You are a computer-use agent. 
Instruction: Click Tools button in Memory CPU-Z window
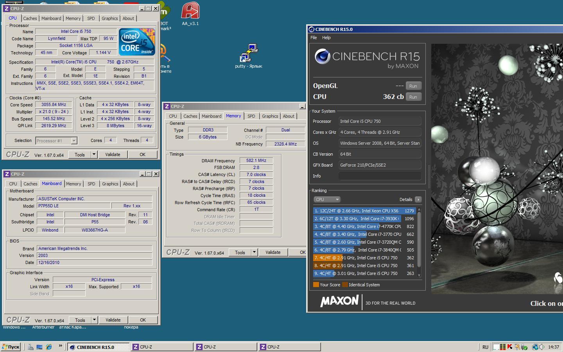(x=240, y=252)
